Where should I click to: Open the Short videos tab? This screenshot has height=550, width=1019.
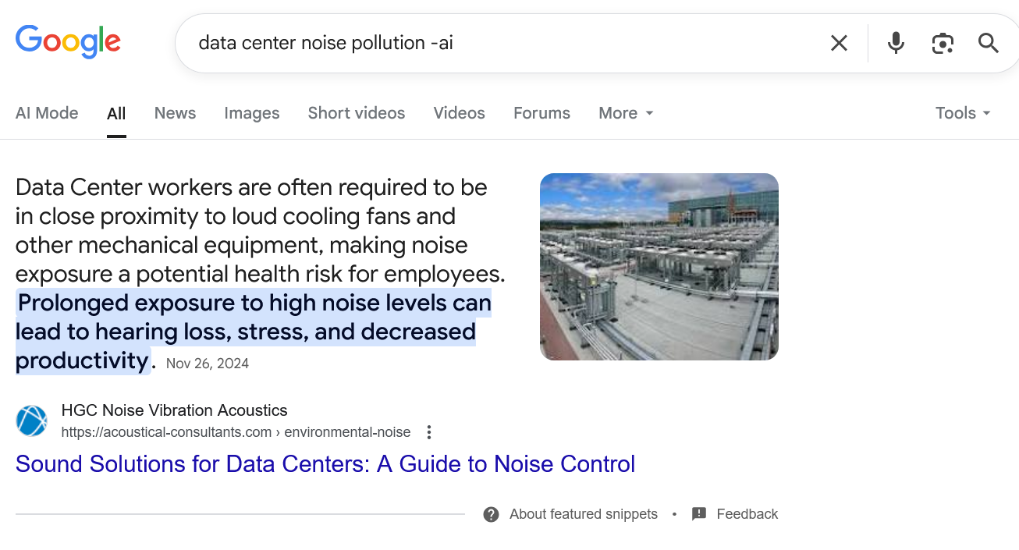coord(357,113)
